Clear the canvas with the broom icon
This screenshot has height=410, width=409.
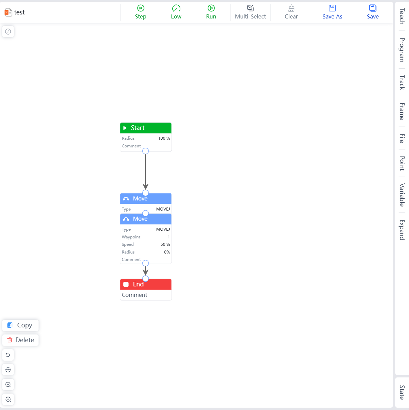point(291,8)
